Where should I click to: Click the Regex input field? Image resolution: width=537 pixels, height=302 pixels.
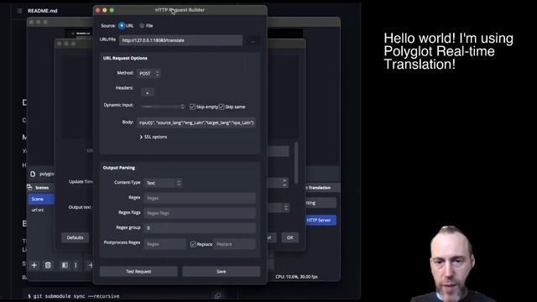[x=200, y=198]
